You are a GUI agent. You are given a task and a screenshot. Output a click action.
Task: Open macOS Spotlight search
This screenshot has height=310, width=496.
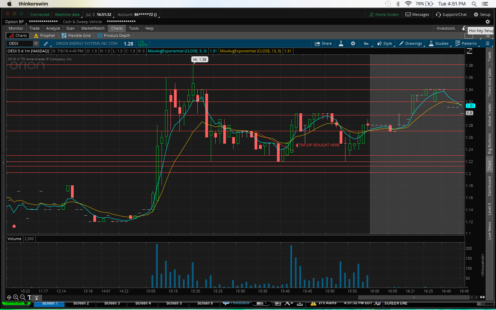[474, 4]
